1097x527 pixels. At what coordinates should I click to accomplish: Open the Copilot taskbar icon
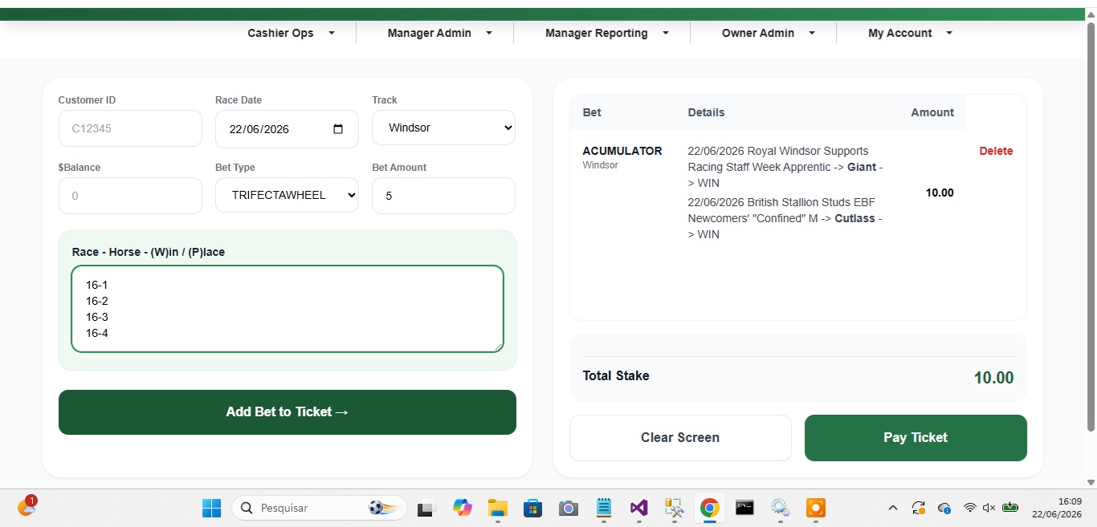pyautogui.click(x=463, y=508)
